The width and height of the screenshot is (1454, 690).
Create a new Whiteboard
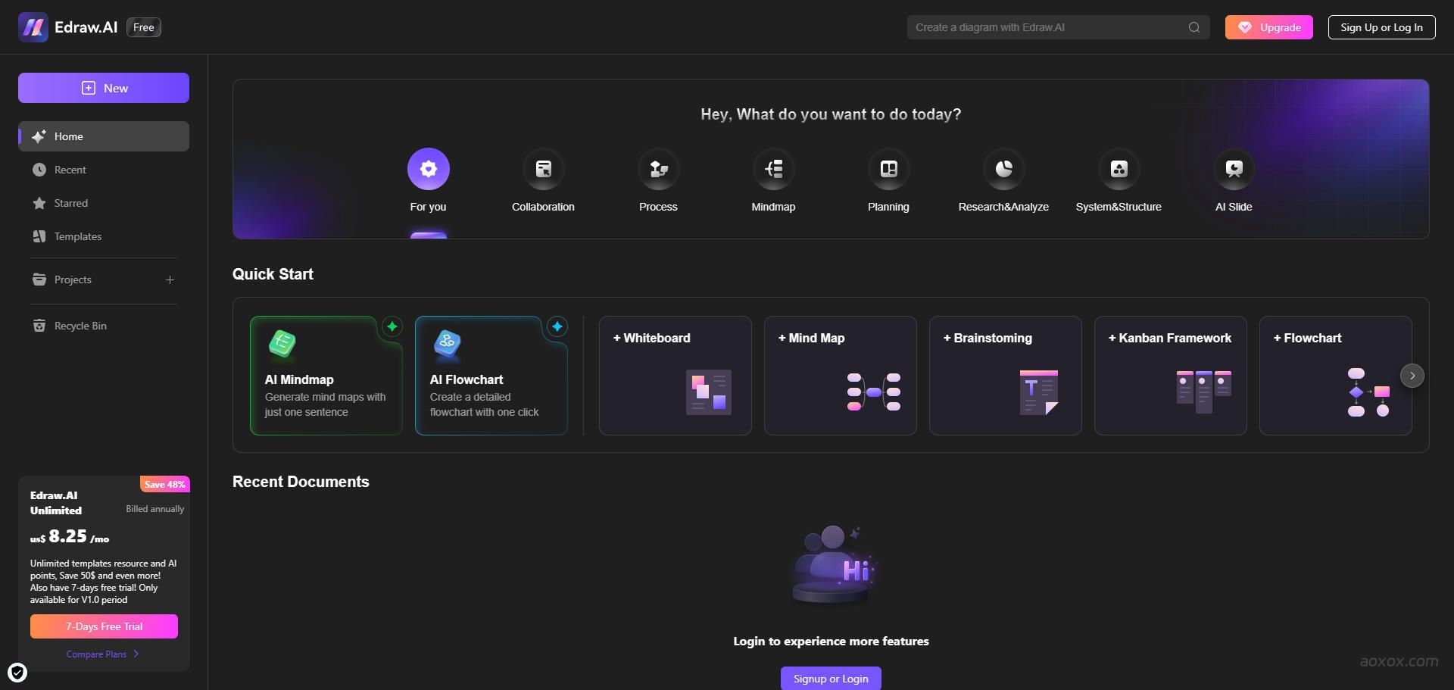(676, 376)
